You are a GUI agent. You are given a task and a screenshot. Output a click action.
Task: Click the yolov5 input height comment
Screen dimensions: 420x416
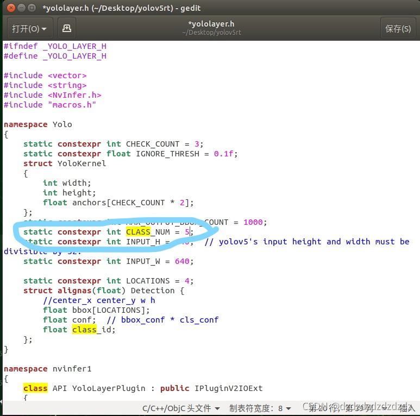tap(307, 242)
